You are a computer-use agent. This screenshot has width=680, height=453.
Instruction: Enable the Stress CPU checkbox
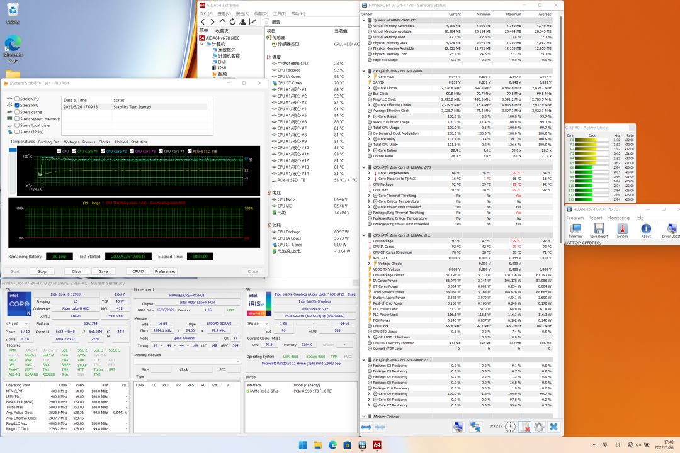pyautogui.click(x=17, y=99)
